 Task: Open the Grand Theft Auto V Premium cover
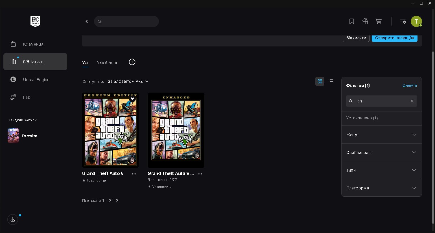(x=110, y=130)
